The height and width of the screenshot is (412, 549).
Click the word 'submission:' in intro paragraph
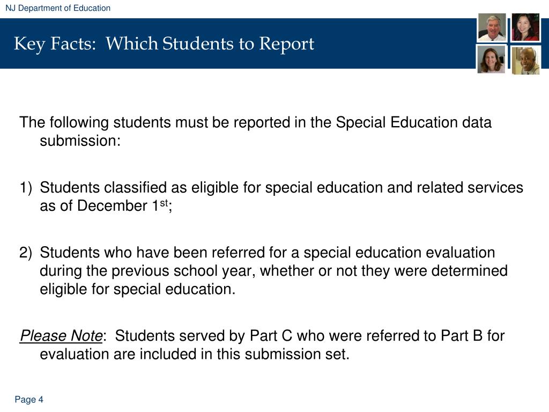(80, 141)
